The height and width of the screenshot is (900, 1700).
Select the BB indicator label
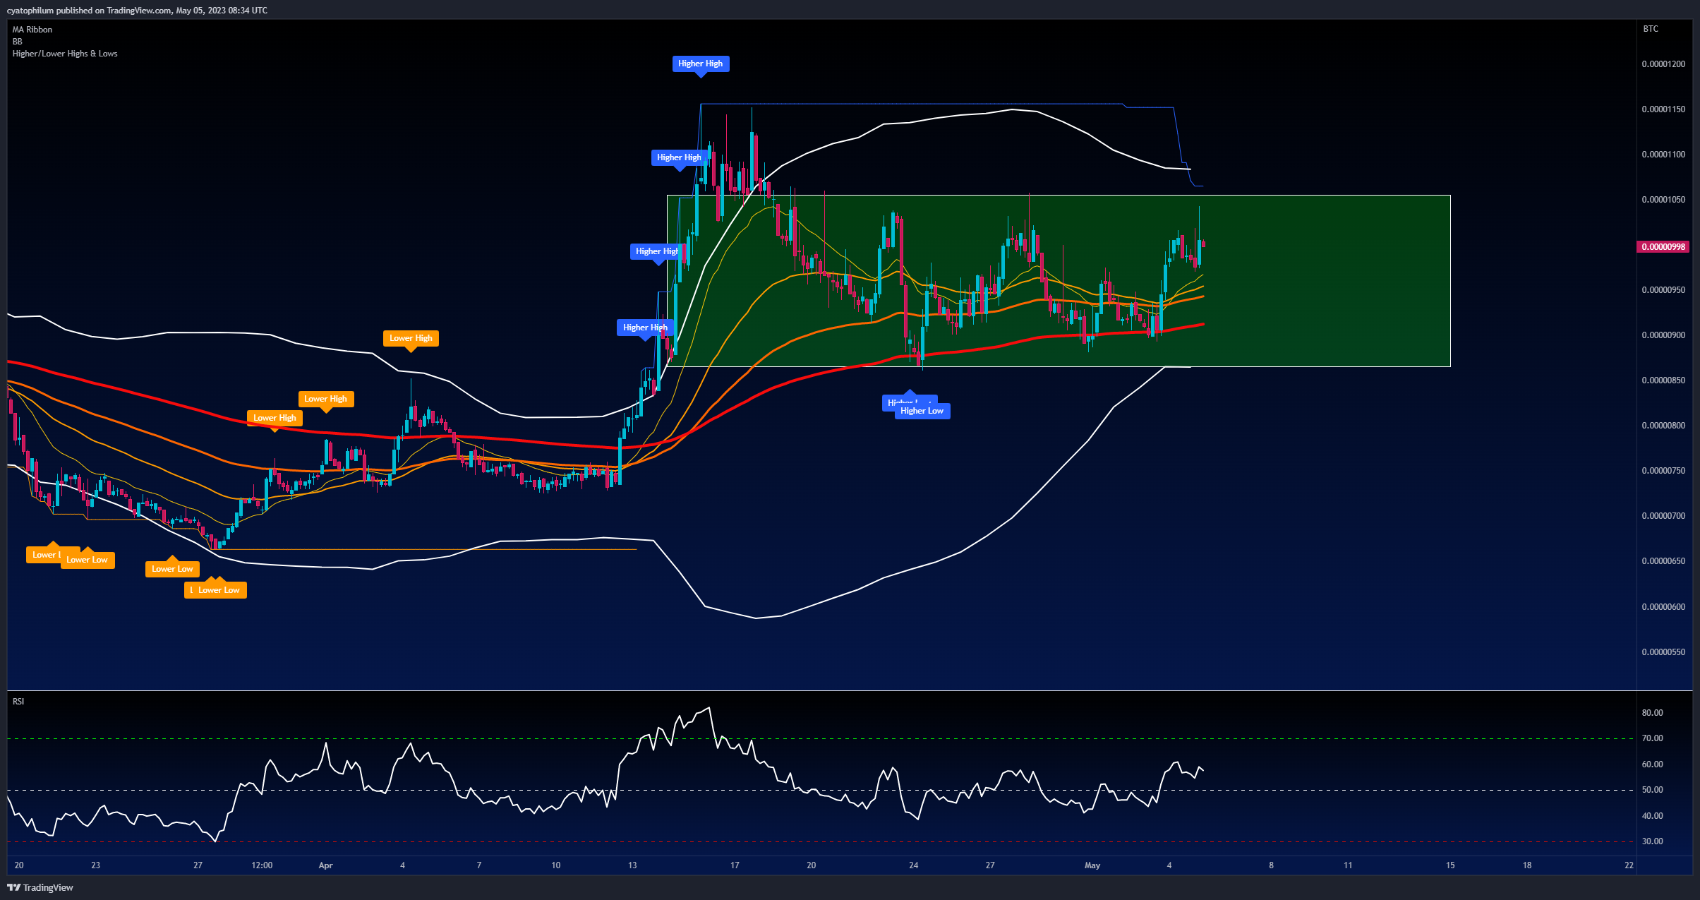tap(18, 42)
